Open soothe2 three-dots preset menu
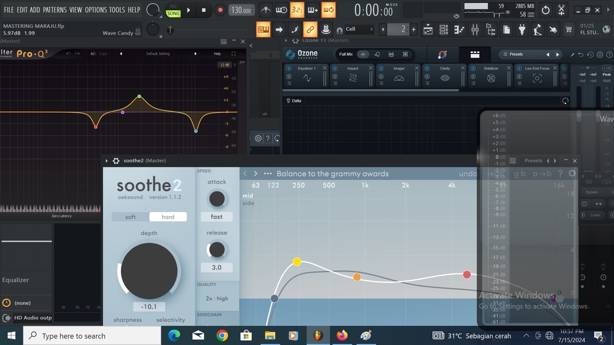The width and height of the screenshot is (614, 345). (x=267, y=174)
